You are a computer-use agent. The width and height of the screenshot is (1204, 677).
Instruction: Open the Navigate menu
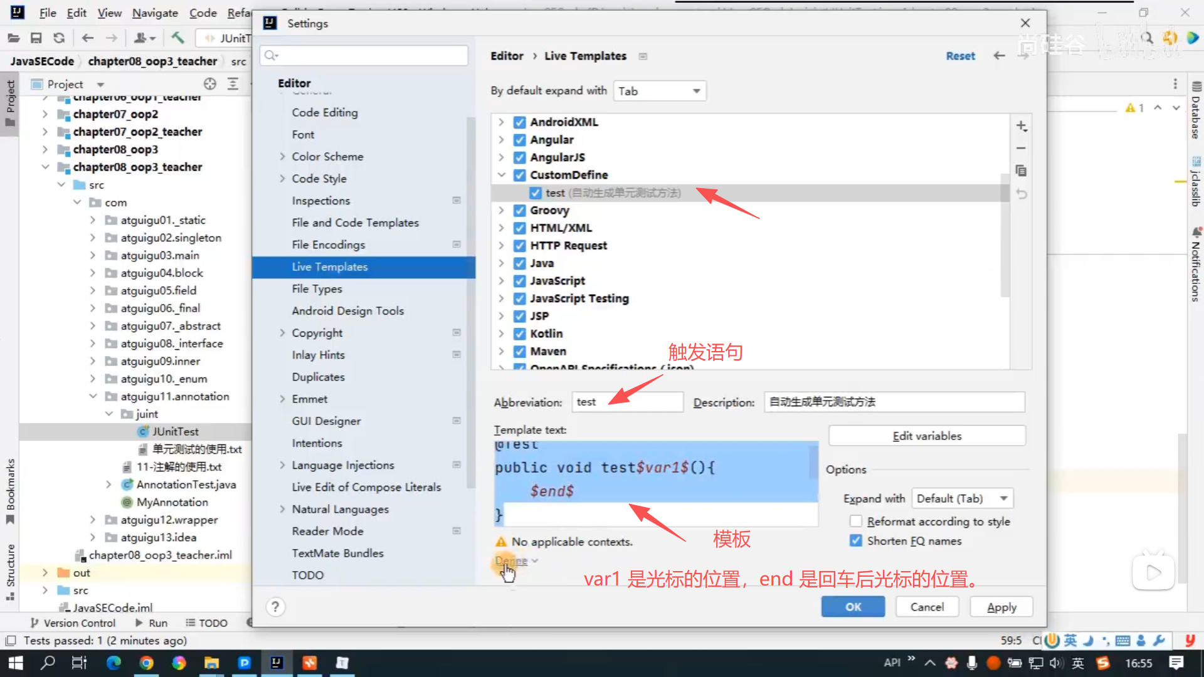click(155, 13)
